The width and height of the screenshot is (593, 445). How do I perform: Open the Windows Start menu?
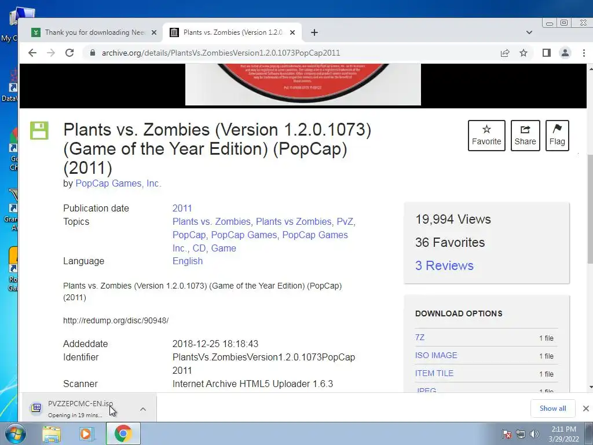point(15,433)
